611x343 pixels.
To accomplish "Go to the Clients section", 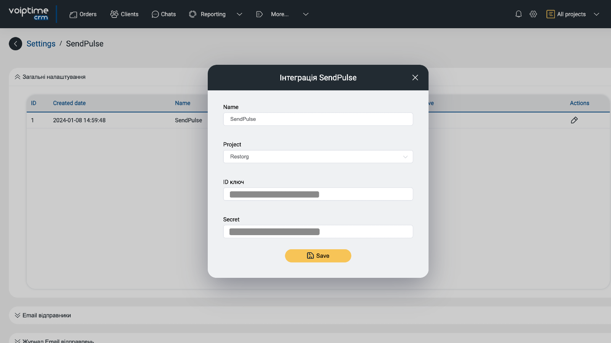I will (124, 14).
